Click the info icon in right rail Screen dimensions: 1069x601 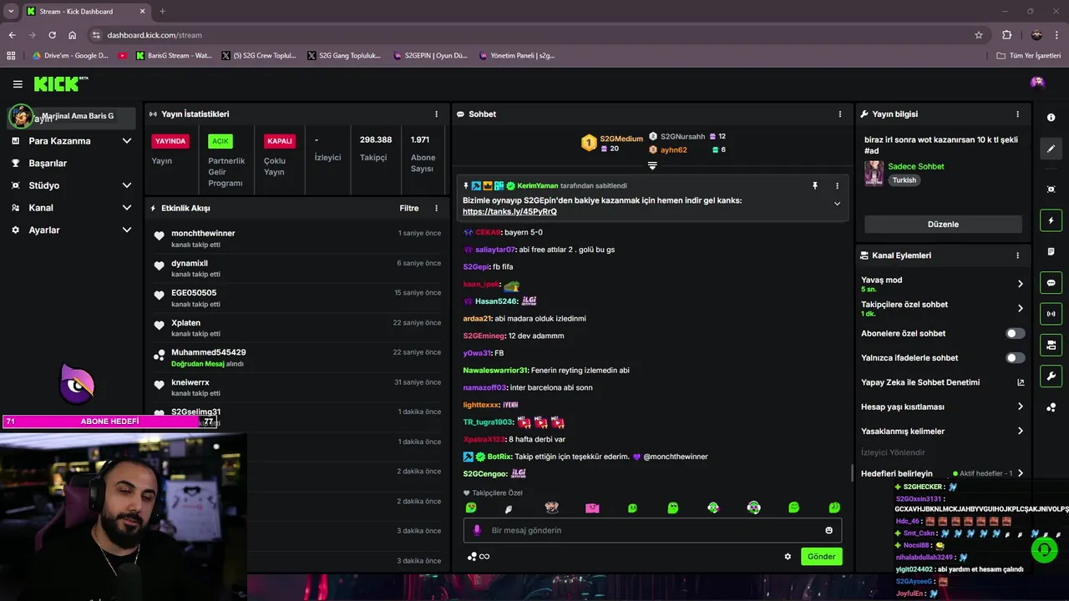tap(1051, 118)
